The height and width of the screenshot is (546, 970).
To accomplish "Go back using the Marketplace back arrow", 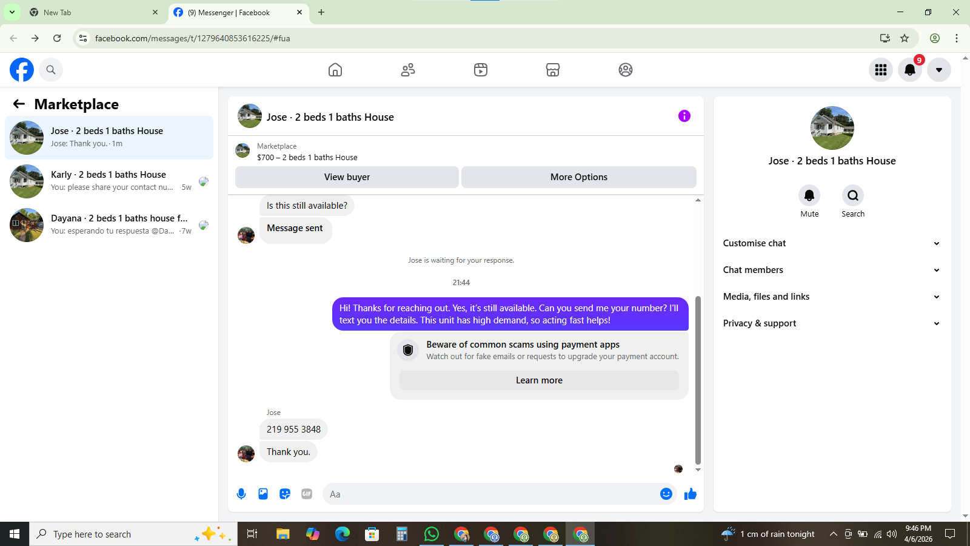I will (19, 104).
